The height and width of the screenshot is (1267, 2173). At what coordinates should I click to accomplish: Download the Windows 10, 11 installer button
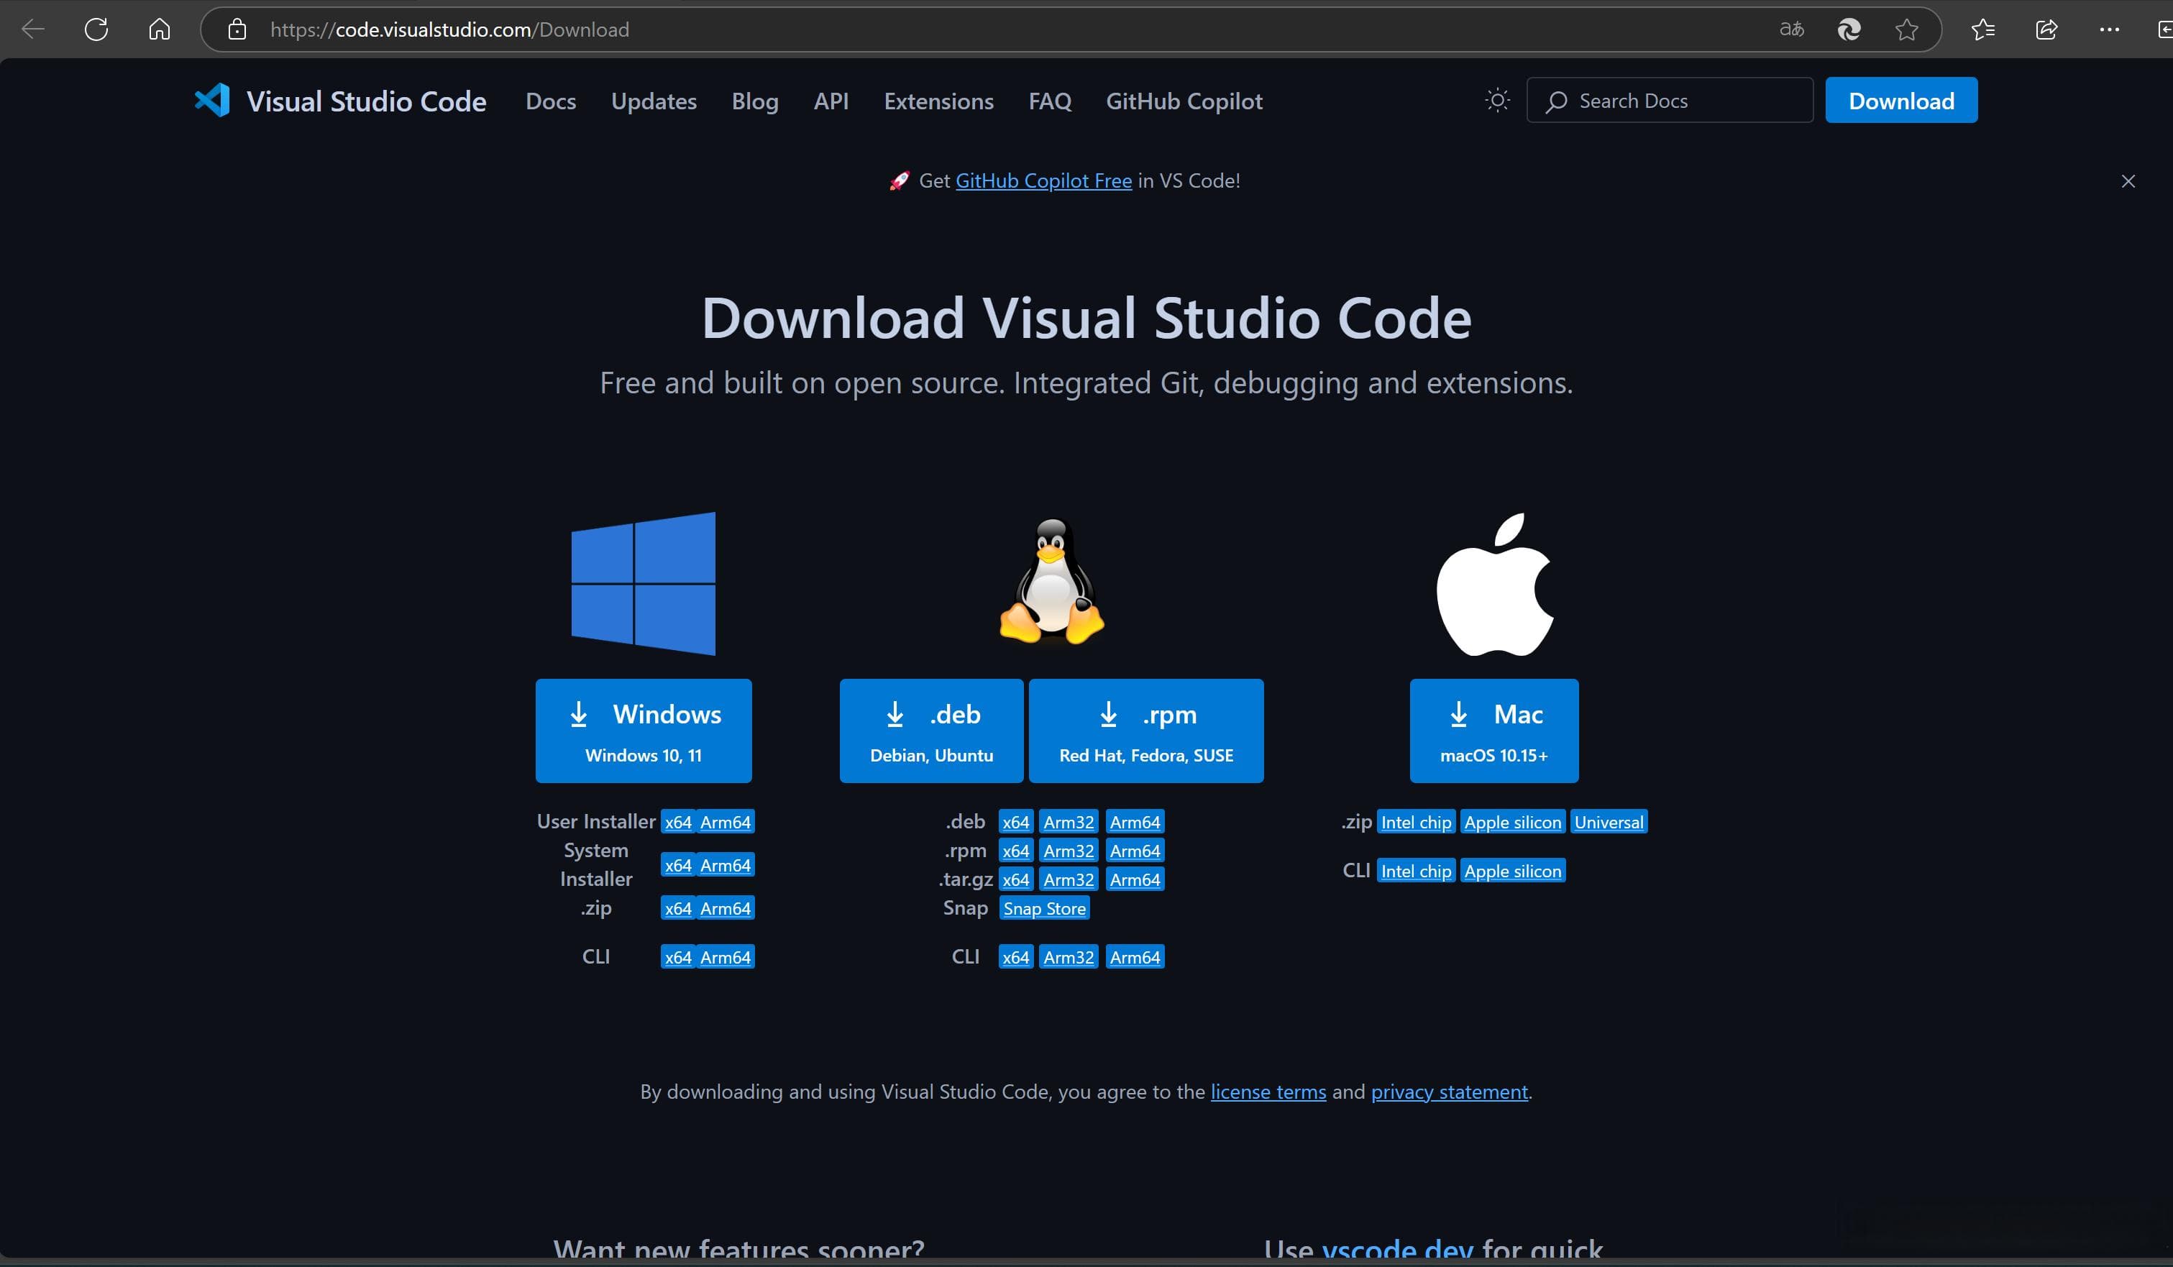(644, 731)
